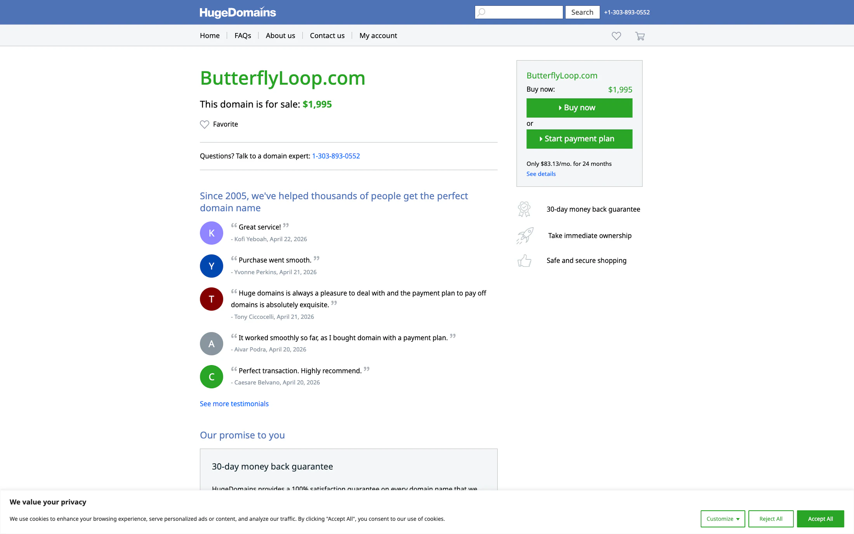Click the ButterflyLoop.com heading in sidebar box
854x534 pixels.
pos(562,76)
